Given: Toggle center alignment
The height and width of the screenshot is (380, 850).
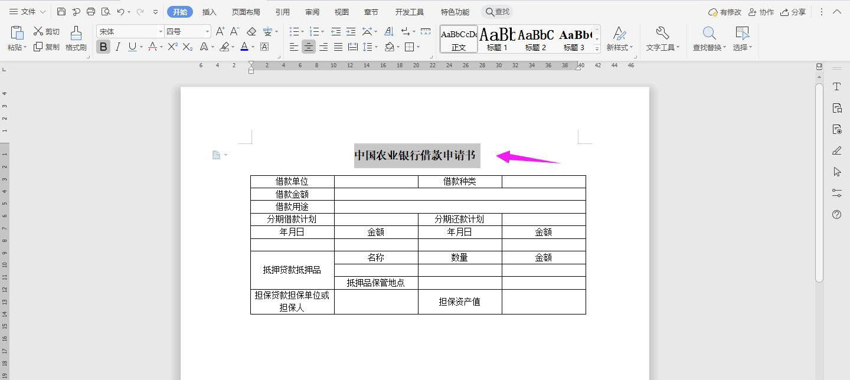Looking at the screenshot, I should (308, 47).
